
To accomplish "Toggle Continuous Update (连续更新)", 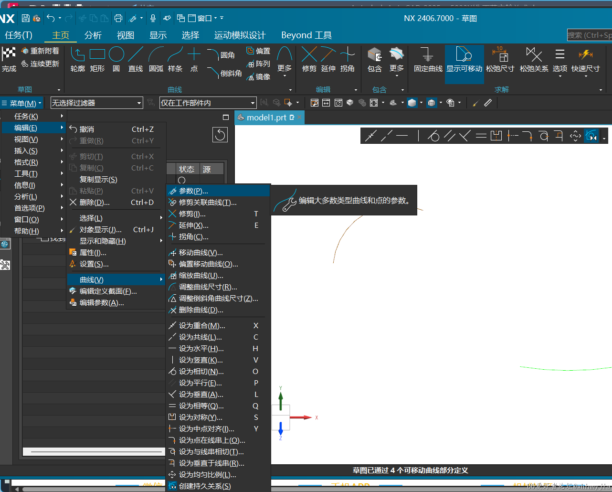I will pos(40,64).
